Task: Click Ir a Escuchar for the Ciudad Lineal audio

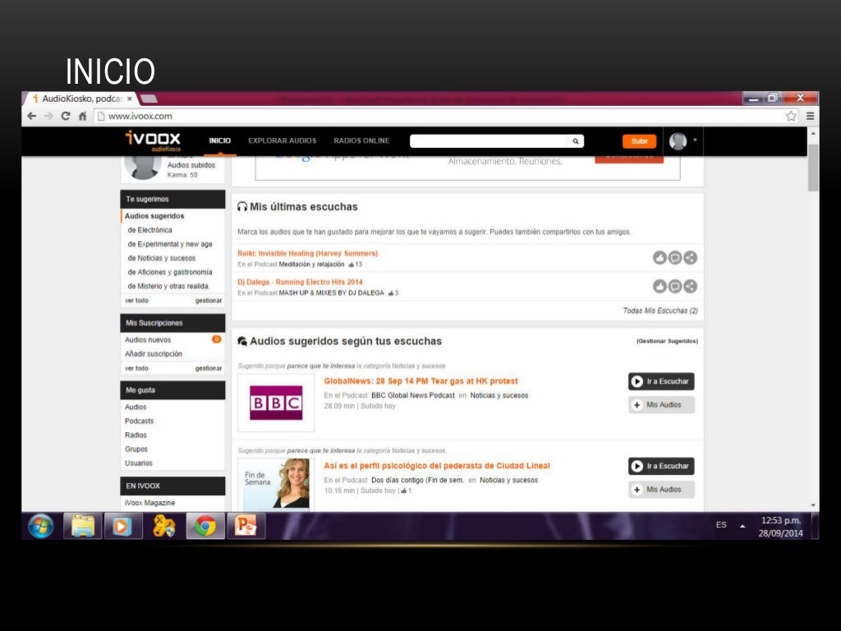Action: pos(661,467)
